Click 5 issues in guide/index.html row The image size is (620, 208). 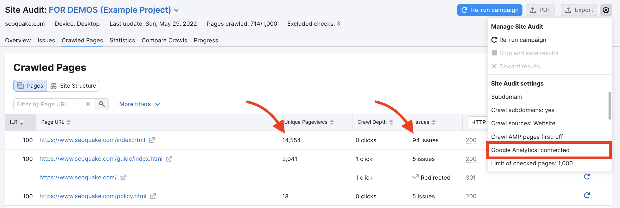[x=423, y=159]
